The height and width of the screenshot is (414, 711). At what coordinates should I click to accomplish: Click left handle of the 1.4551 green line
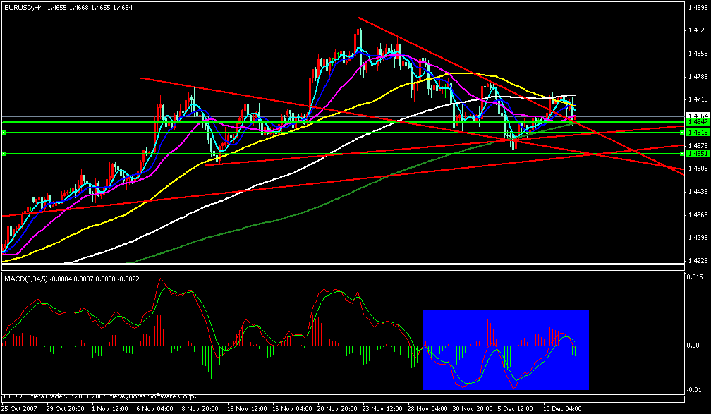(x=4, y=154)
